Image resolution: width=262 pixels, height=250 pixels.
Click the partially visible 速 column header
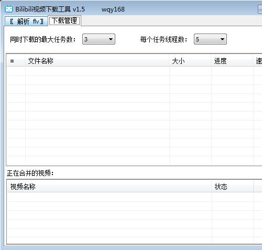point(258,61)
